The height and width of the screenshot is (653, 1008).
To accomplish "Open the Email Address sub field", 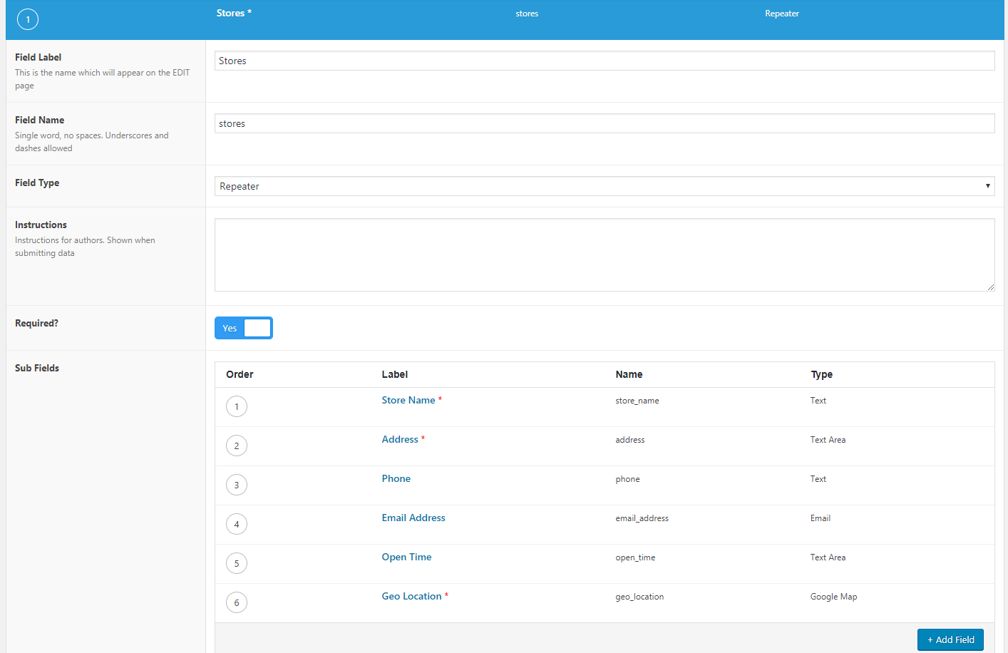I will 413,518.
